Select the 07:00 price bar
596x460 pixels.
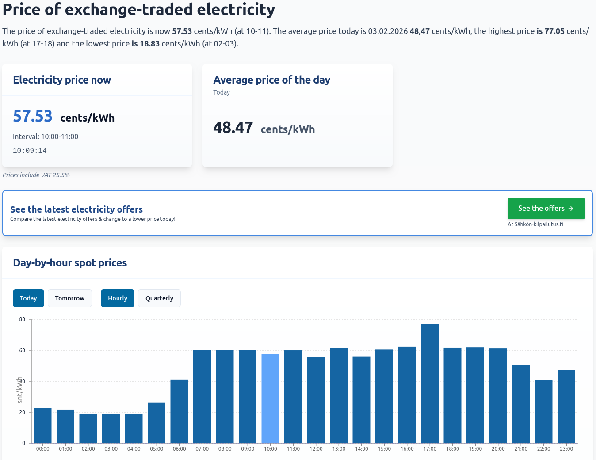pyautogui.click(x=202, y=396)
